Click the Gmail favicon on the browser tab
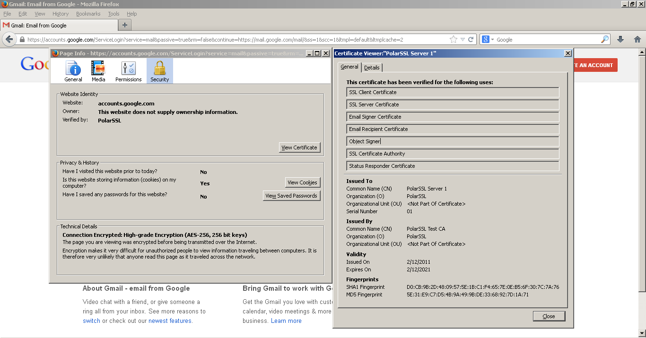646x338 pixels. pyautogui.click(x=6, y=25)
